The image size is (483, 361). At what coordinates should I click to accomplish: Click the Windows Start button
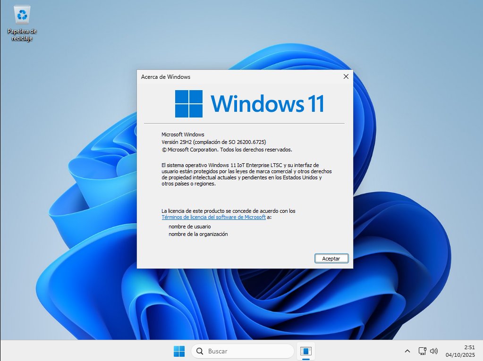pos(179,351)
